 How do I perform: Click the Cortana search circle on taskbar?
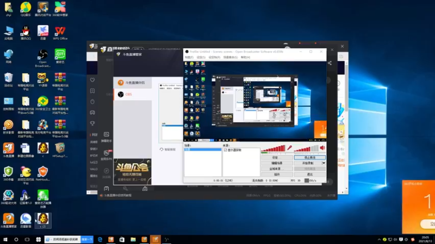pyautogui.click(x=16, y=240)
